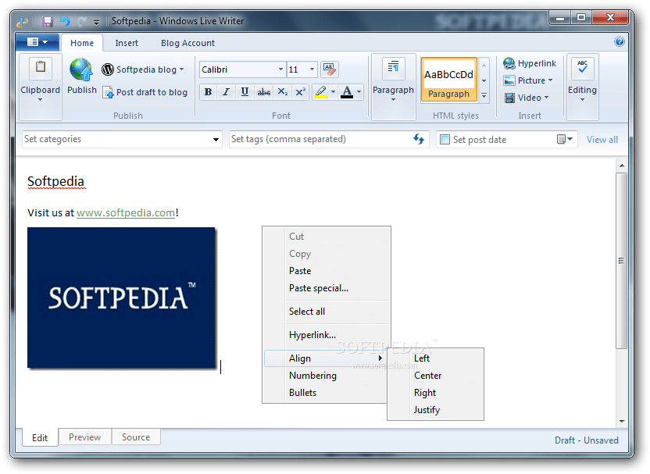Click the Save icon in title bar
The height and width of the screenshot is (474, 650).
point(47,21)
